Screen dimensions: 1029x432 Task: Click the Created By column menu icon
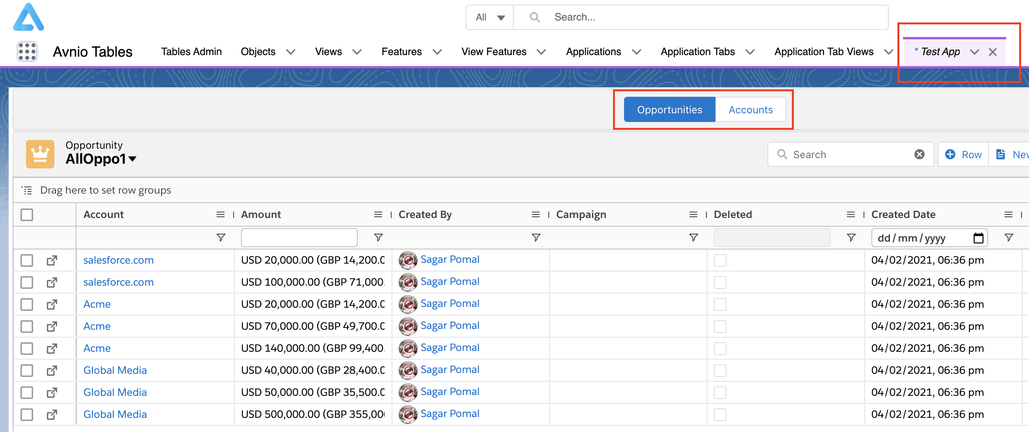535,214
